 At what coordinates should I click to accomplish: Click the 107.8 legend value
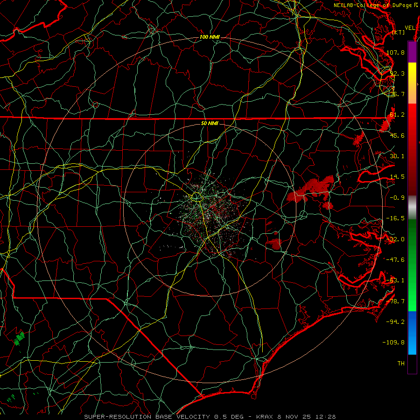[x=395, y=52]
